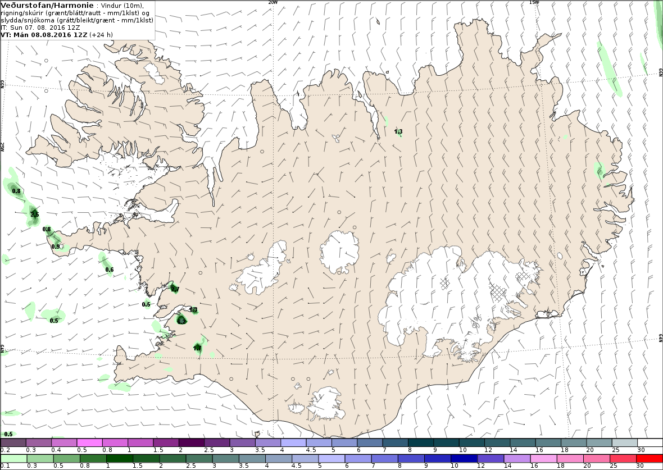Click the lightest green 0.1 rain swatch
The image size is (663, 470).
point(13,458)
